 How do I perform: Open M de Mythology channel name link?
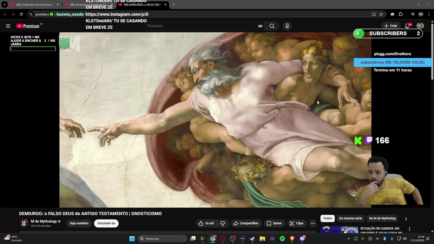coord(44,221)
